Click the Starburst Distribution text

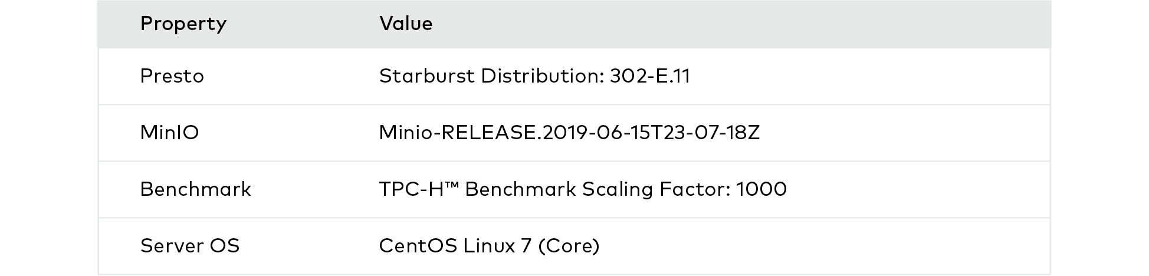(491, 76)
